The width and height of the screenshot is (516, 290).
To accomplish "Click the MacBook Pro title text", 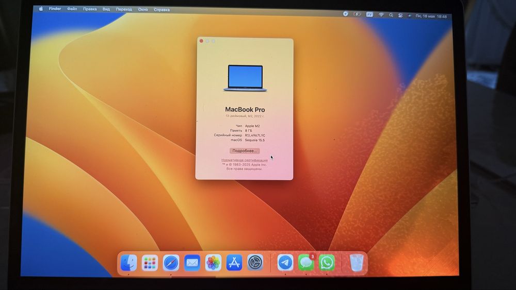I will tap(245, 110).
